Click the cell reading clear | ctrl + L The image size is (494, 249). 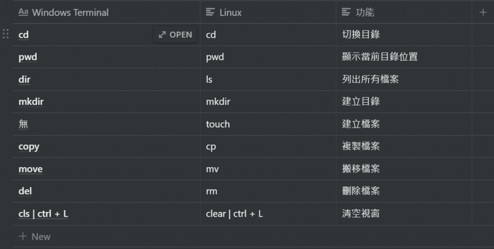[x=268, y=213]
